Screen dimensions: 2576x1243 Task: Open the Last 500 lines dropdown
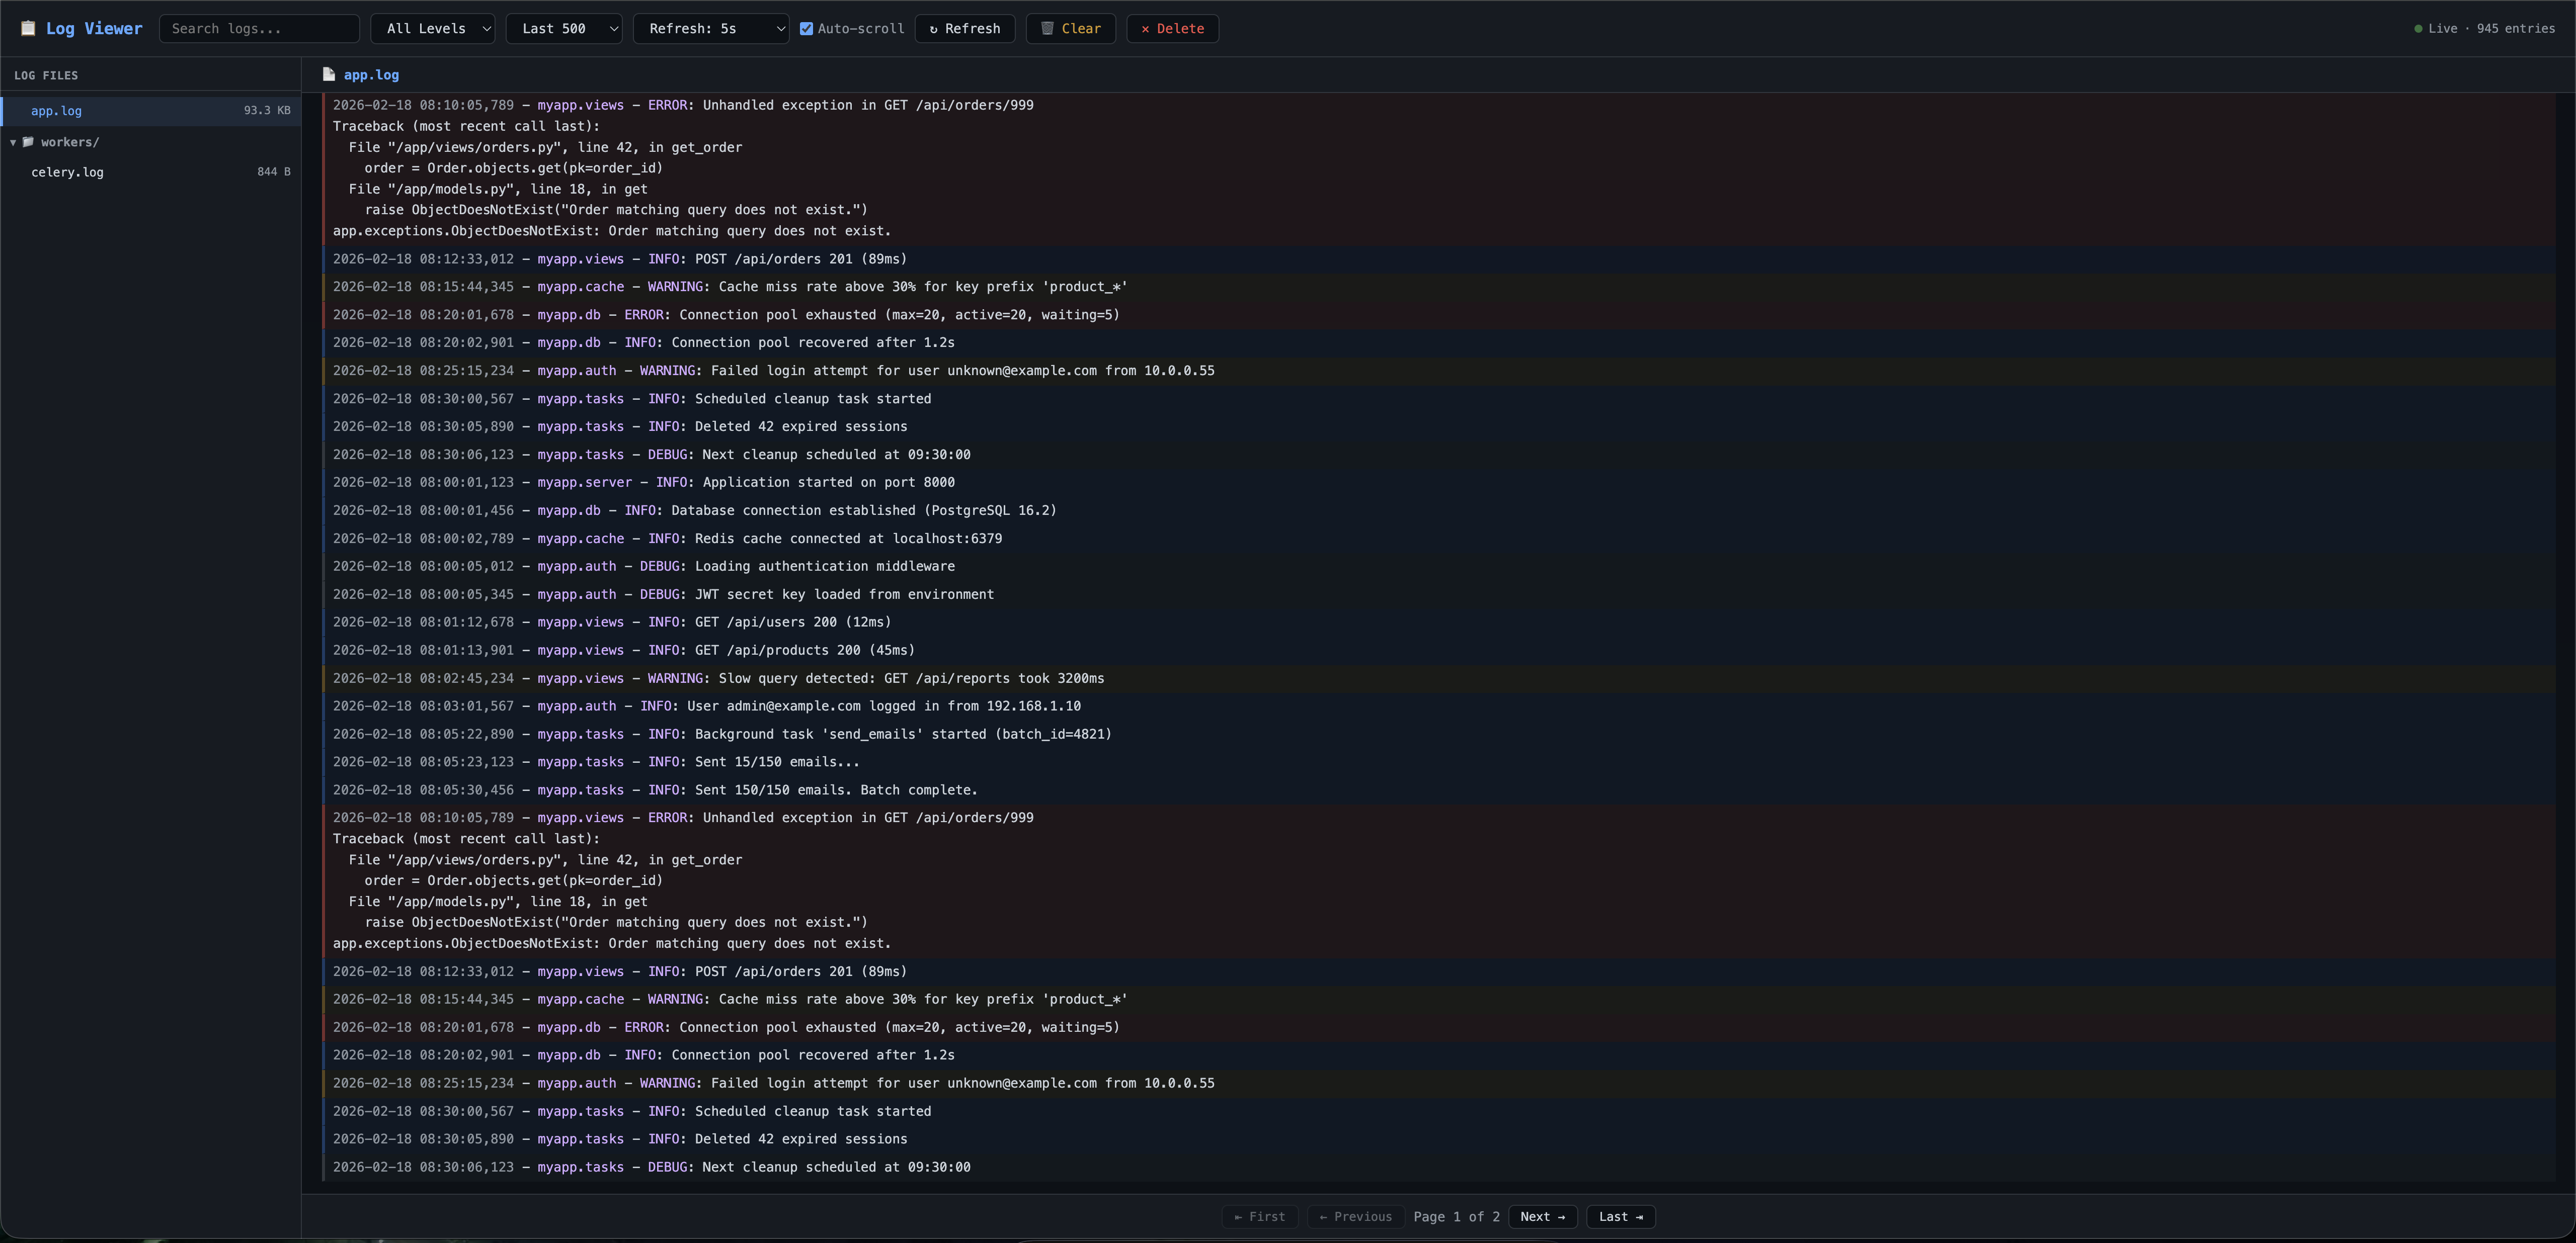(x=564, y=28)
